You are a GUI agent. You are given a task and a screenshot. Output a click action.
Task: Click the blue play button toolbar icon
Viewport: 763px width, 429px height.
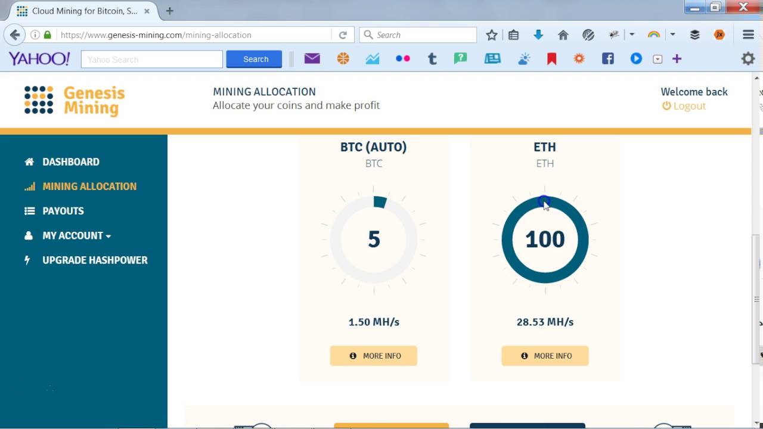point(636,58)
